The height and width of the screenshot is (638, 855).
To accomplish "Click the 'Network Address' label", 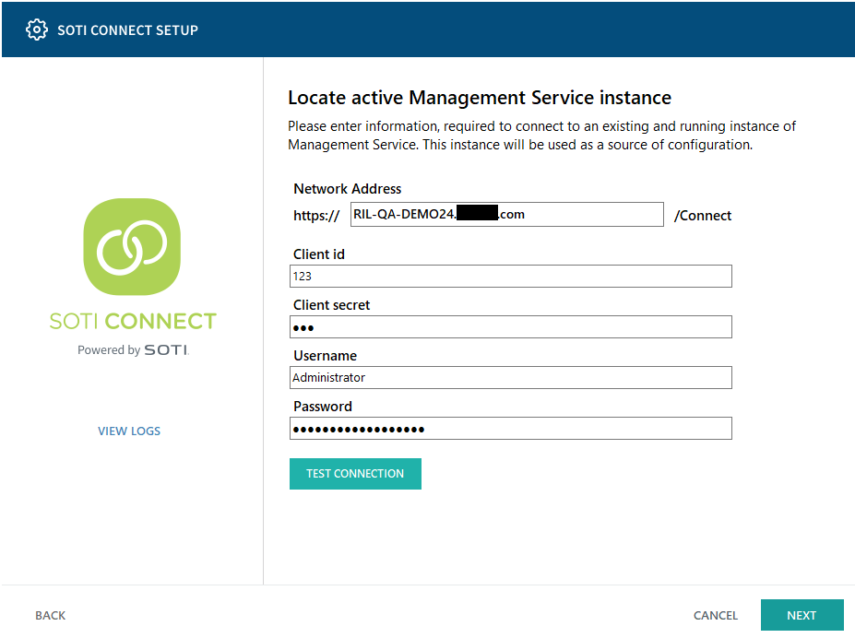I will click(348, 188).
